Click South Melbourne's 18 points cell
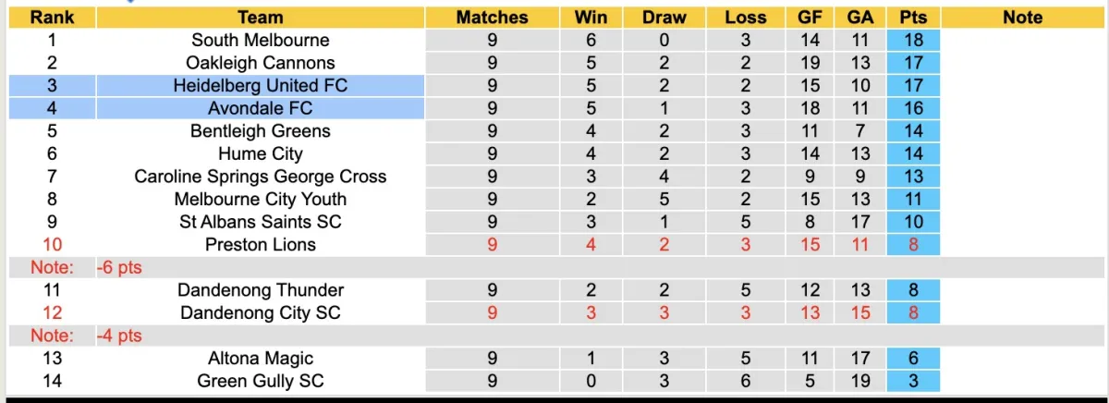This screenshot has width=1109, height=403. pyautogui.click(x=912, y=40)
